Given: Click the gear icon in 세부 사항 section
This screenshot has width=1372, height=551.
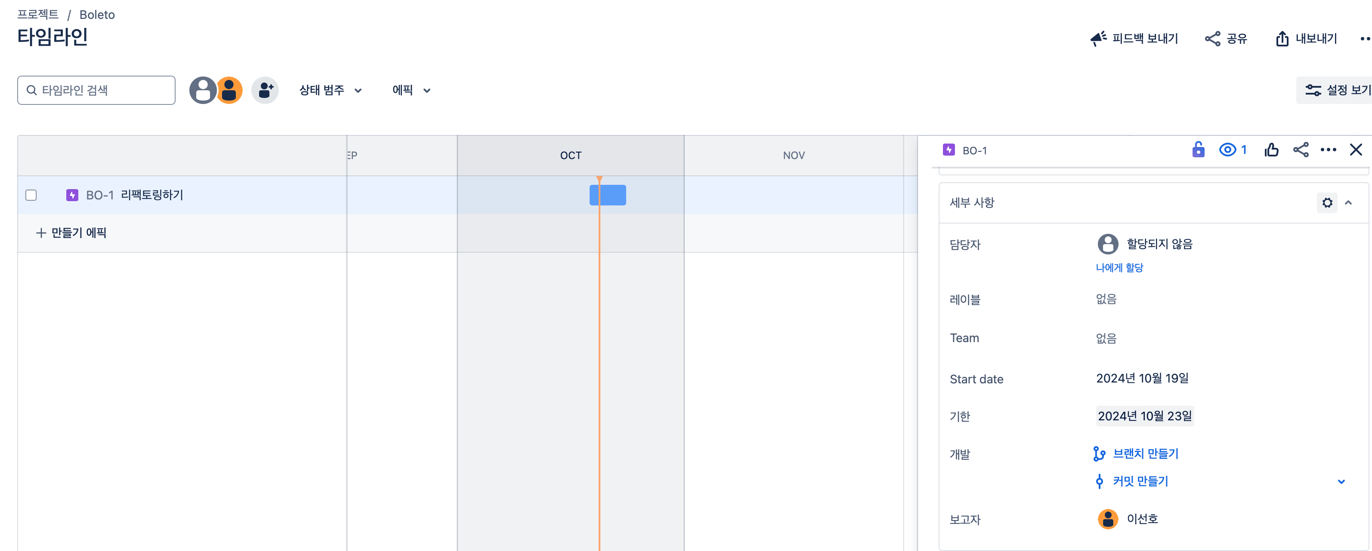Looking at the screenshot, I should tap(1327, 202).
